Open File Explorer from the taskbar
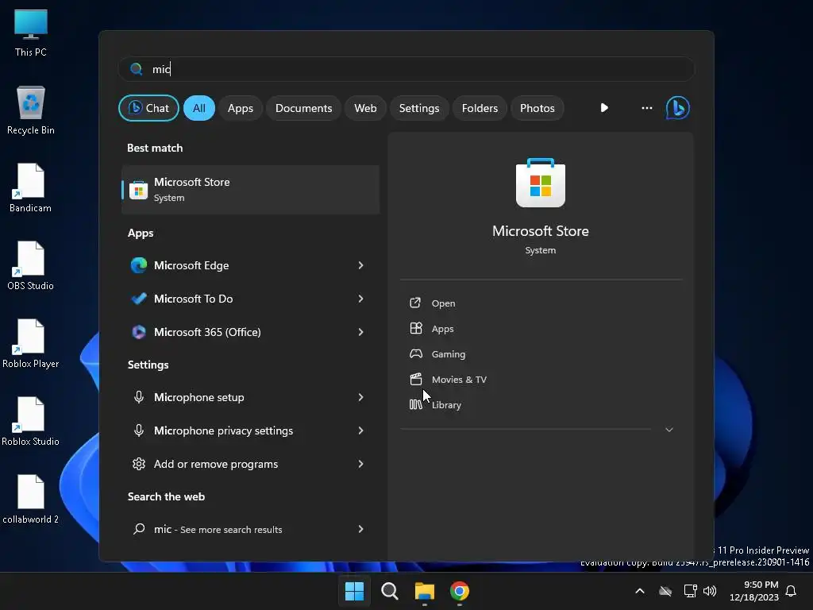 point(425,591)
